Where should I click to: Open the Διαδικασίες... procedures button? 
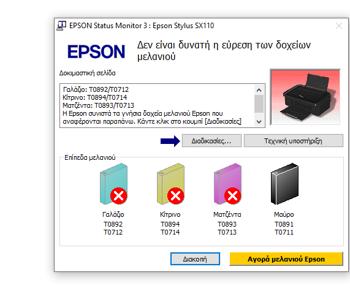(211, 141)
